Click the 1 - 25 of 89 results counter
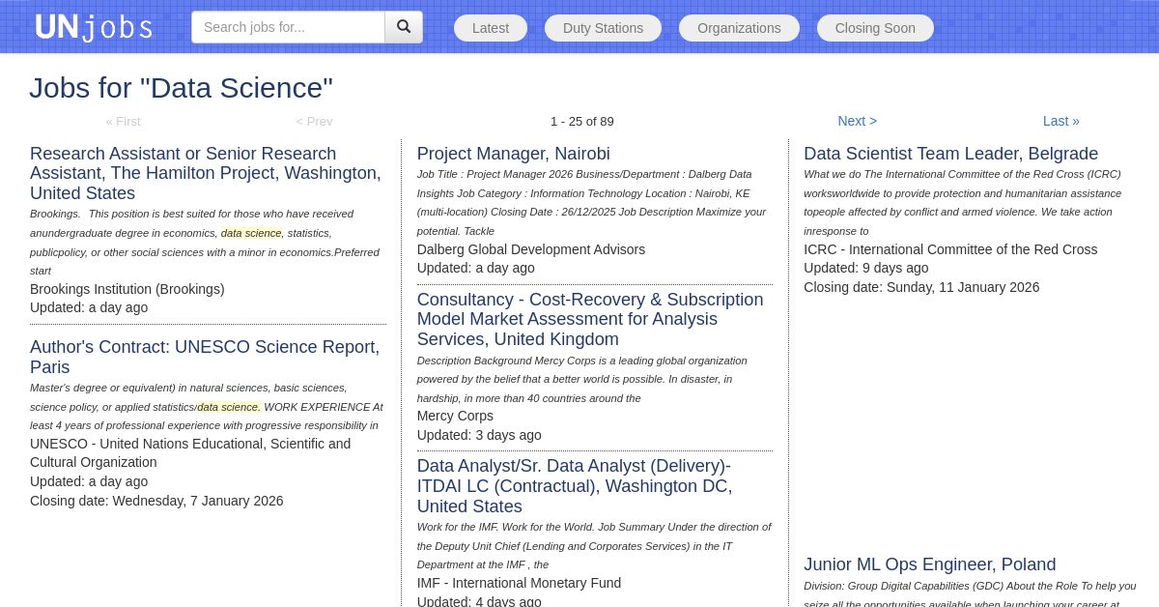 (x=581, y=122)
